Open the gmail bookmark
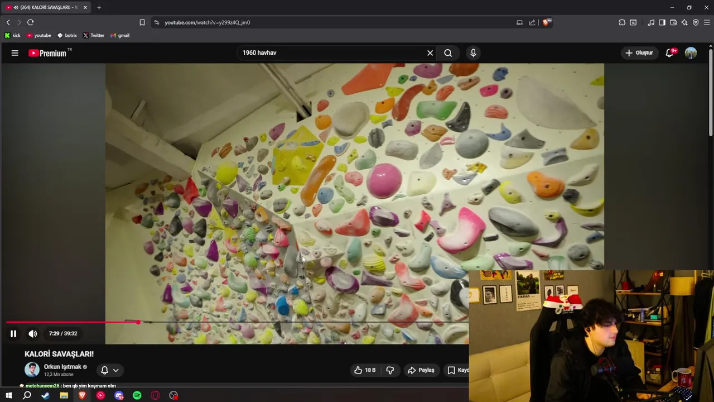Screen dimensions: 714x402 point(120,35)
